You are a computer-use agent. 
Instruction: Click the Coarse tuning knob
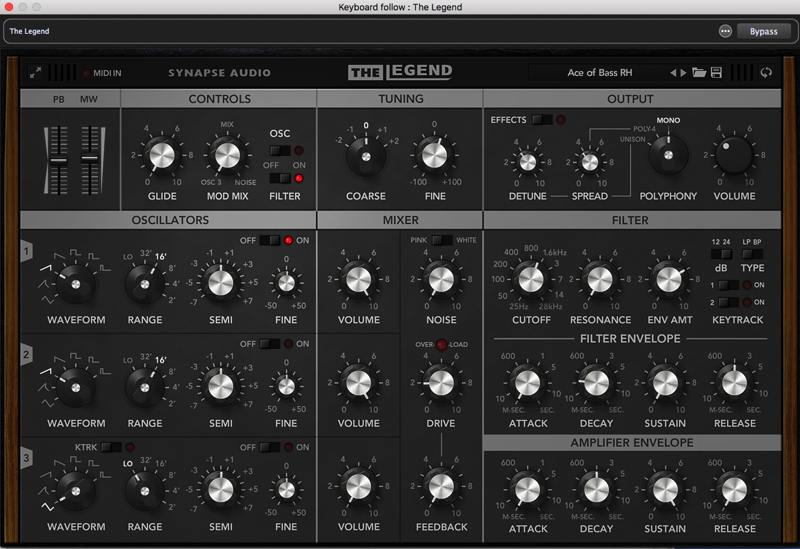point(366,157)
